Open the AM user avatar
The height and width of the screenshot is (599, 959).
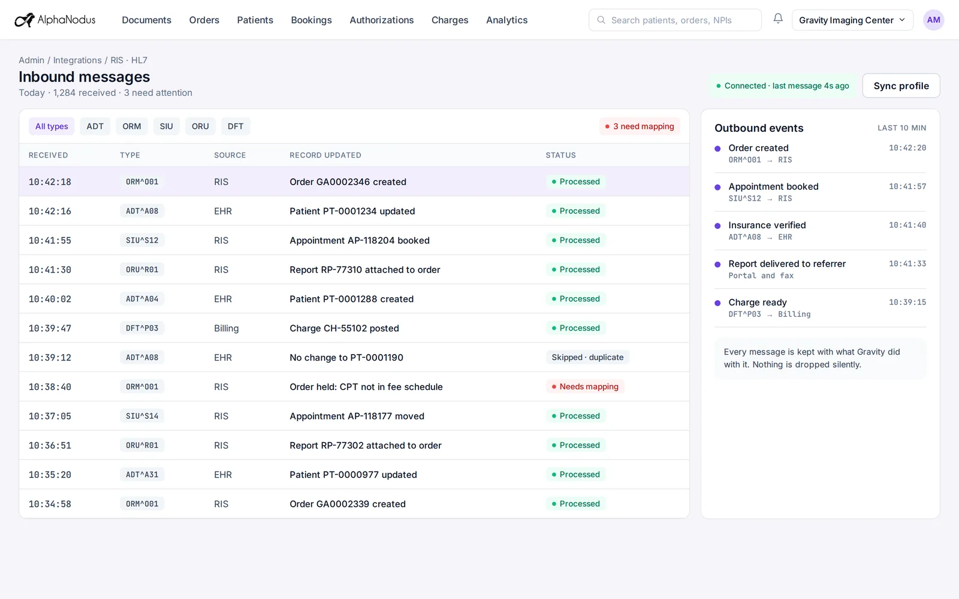click(x=933, y=20)
